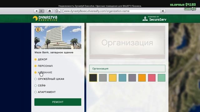The width and height of the screenshot is (200, 112).
Task: Click the website address bar
Action: coord(112,11)
